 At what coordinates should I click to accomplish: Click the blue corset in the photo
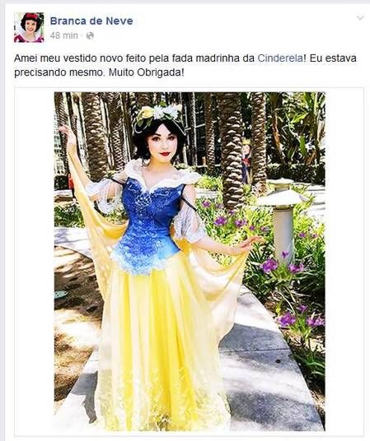[x=148, y=225]
